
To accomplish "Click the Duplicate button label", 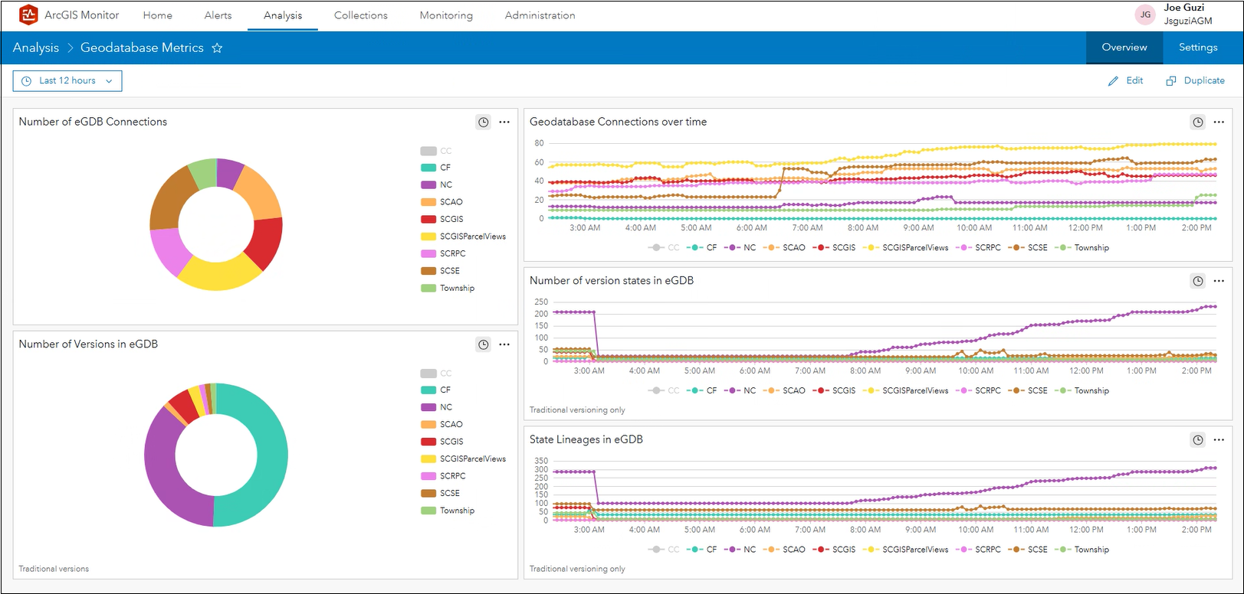I will tap(1204, 80).
